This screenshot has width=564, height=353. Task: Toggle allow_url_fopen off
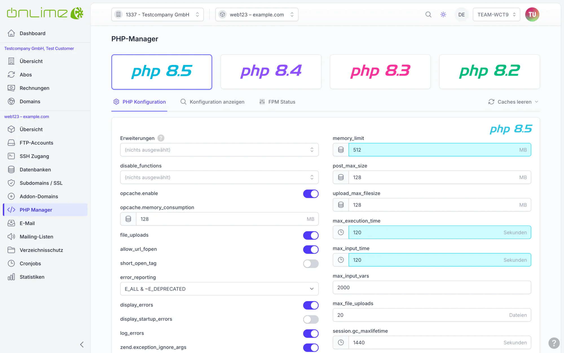coord(311,249)
